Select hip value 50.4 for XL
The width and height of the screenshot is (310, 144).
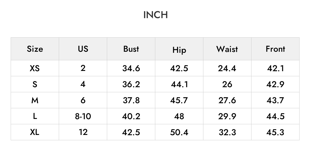[179, 132]
